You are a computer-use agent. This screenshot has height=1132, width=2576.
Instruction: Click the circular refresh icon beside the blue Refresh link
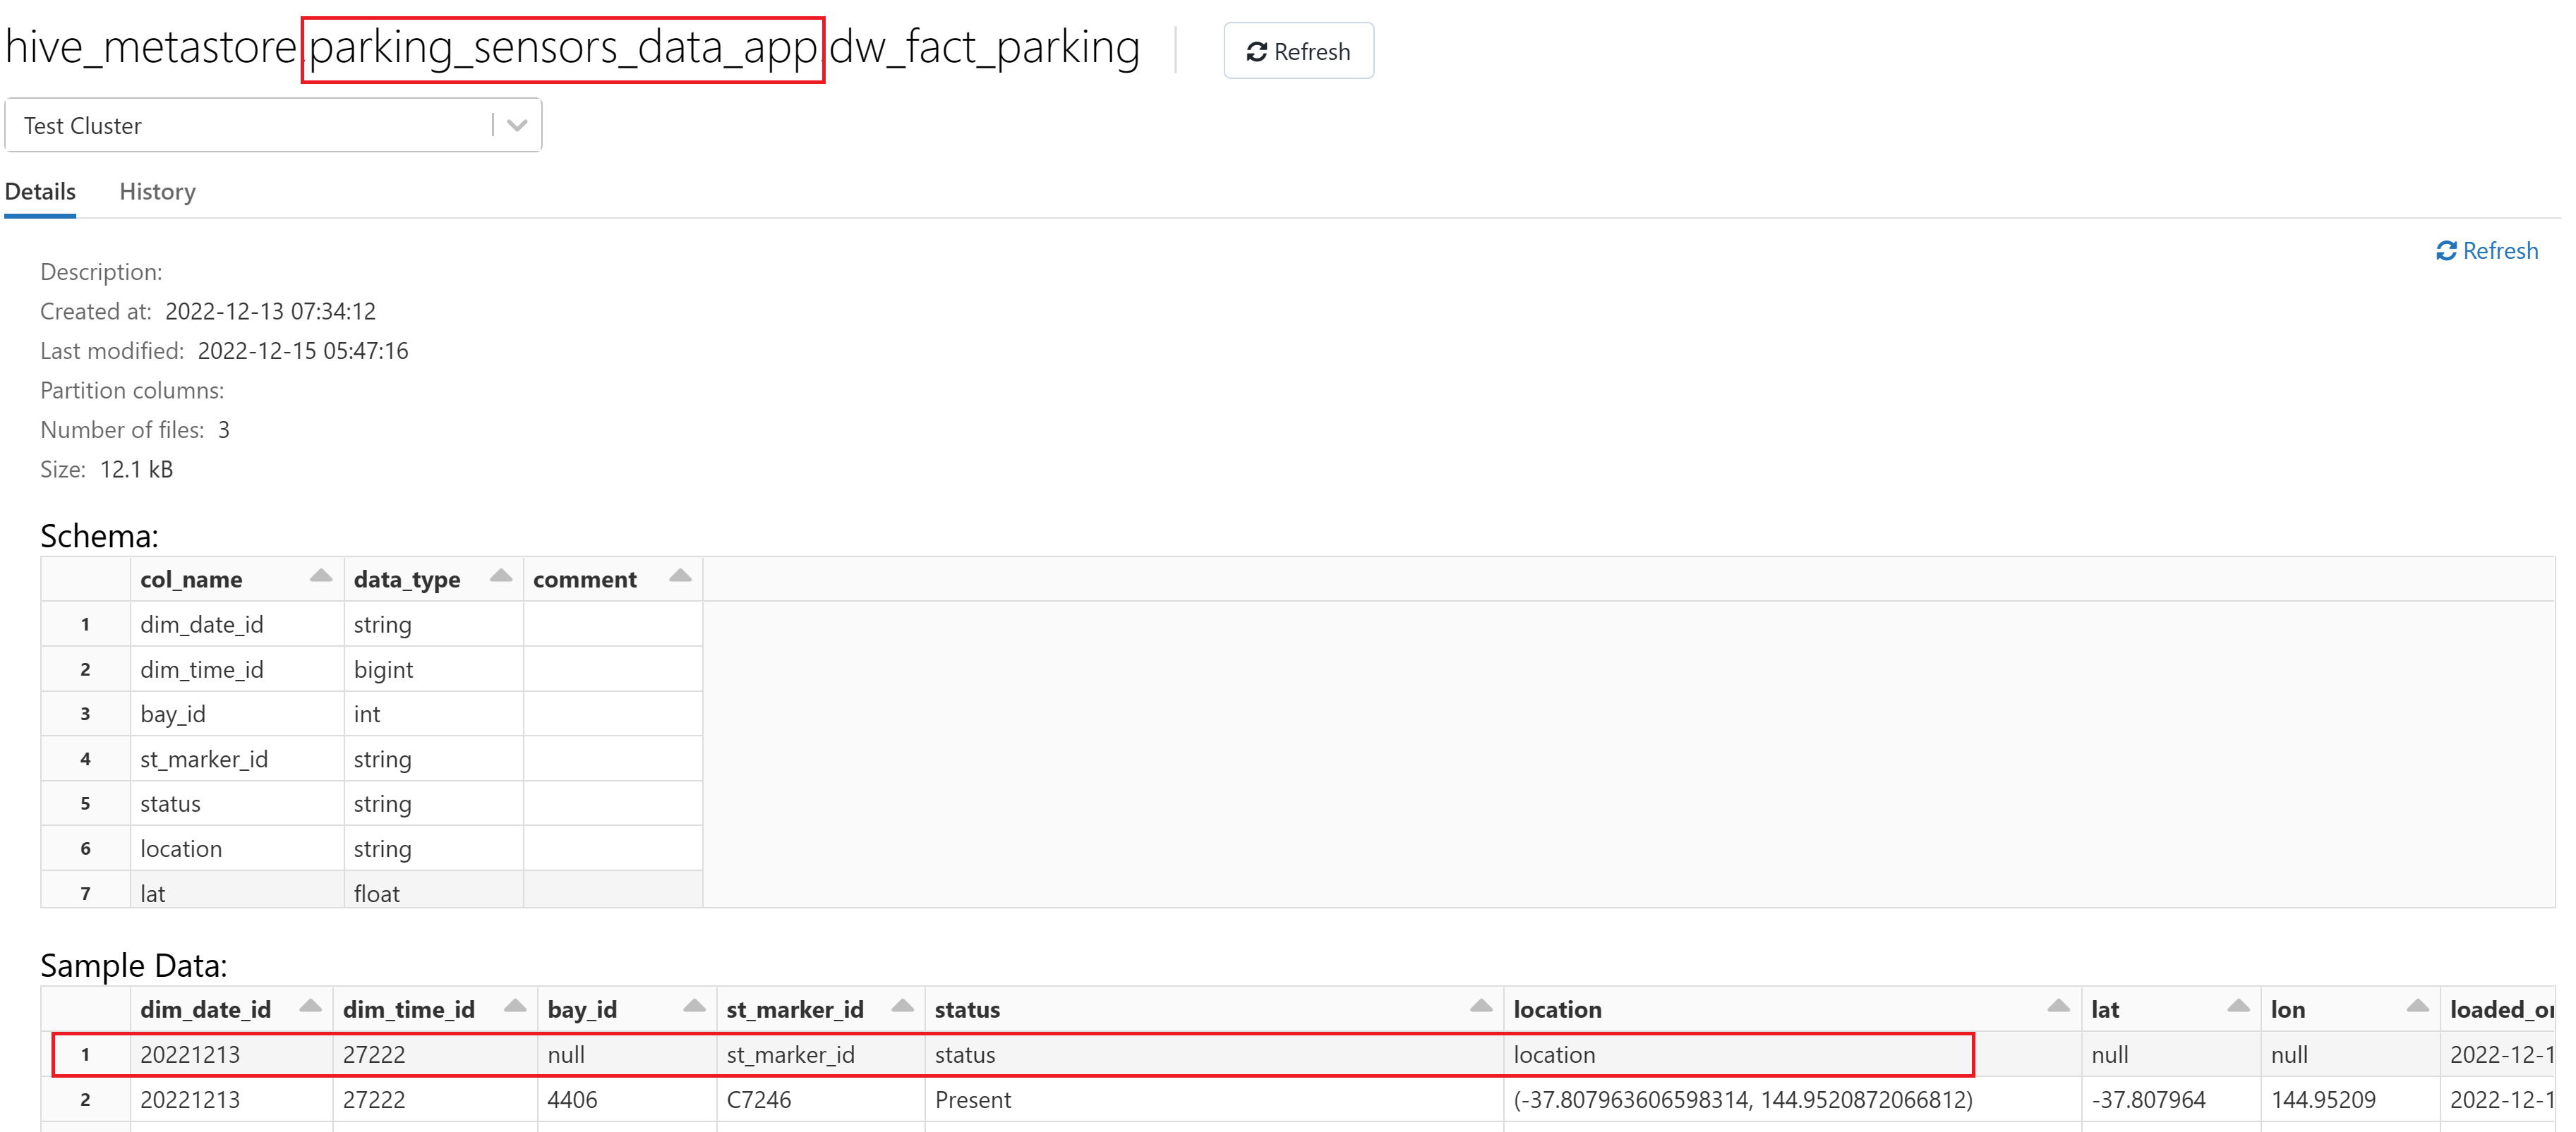click(2447, 251)
